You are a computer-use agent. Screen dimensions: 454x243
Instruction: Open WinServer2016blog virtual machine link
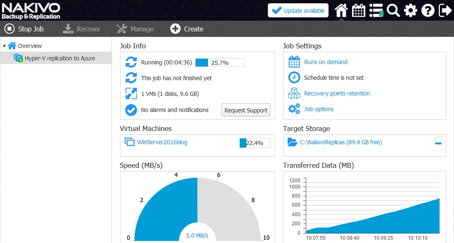click(162, 142)
